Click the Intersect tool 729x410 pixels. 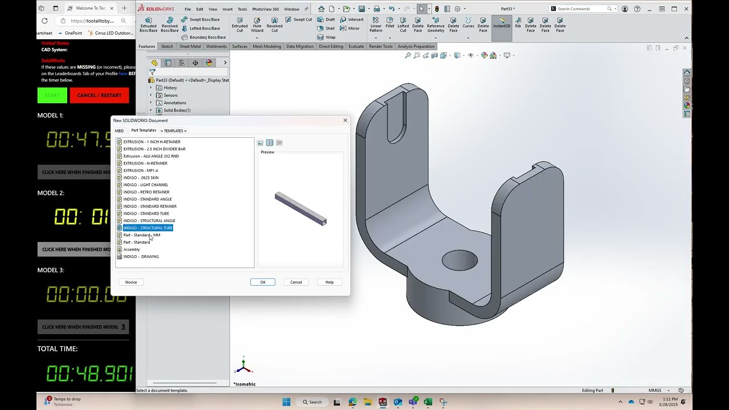(x=351, y=19)
